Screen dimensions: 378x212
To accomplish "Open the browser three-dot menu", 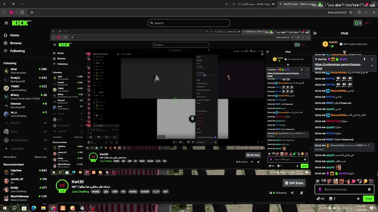I will (x=4, y=12).
